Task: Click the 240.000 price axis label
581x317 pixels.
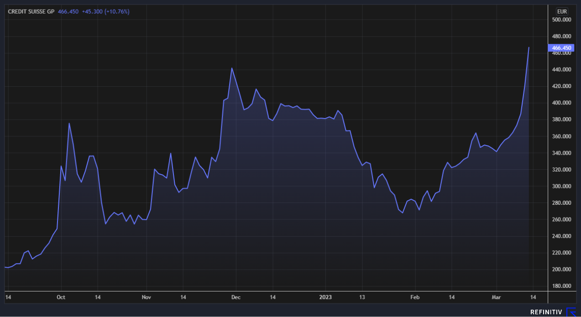Action: (561, 236)
